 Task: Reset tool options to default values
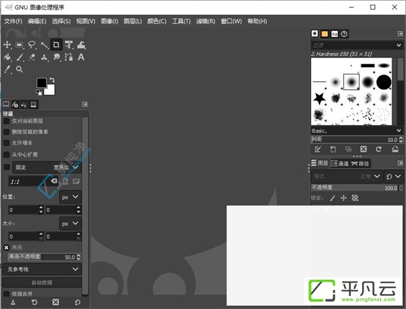coord(77,302)
